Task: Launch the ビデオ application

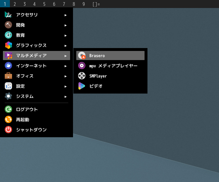Action: (x=110, y=86)
